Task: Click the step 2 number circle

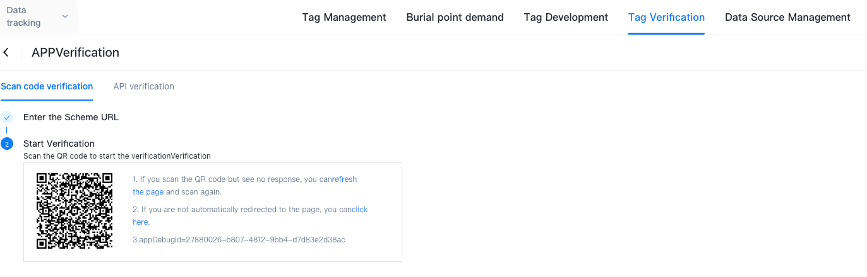Action: 7,144
